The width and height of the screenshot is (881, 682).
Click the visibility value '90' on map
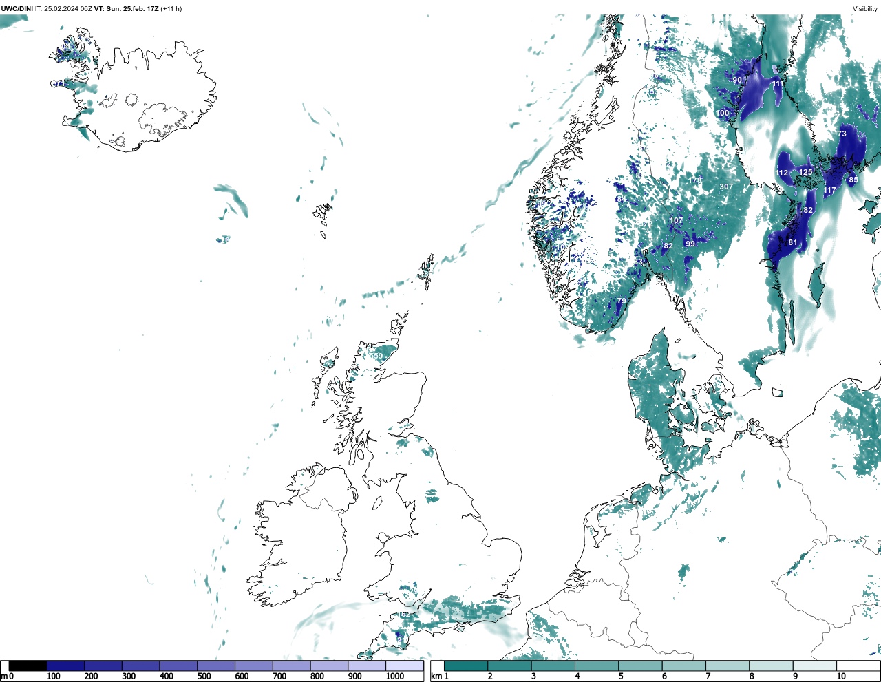(737, 80)
